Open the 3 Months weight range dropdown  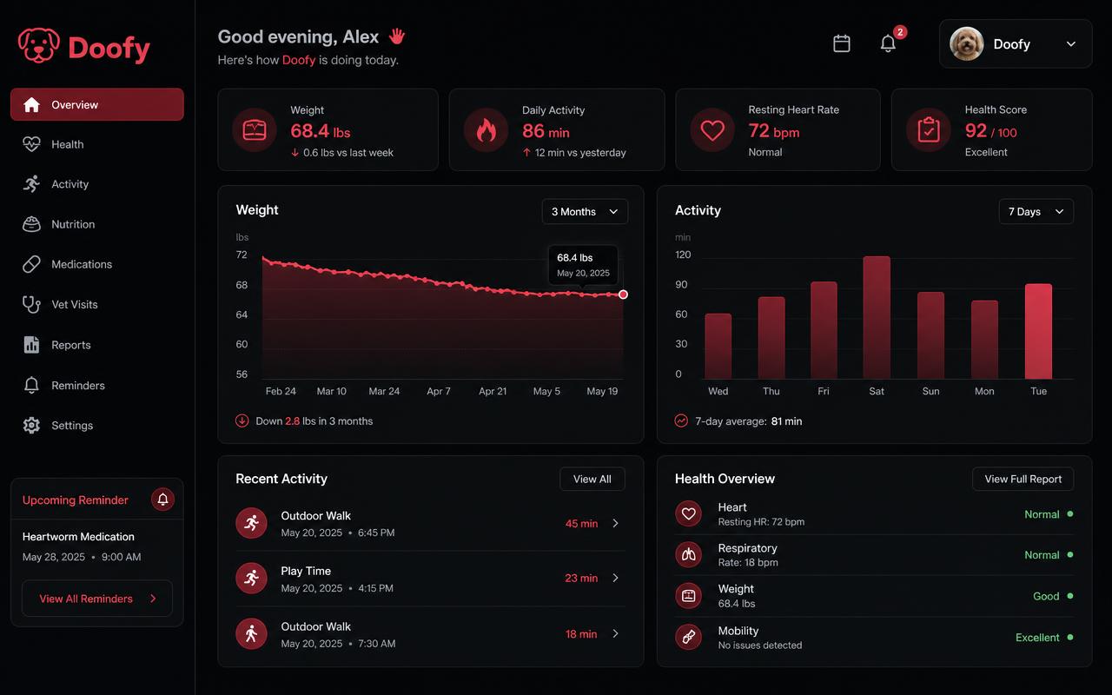click(585, 212)
